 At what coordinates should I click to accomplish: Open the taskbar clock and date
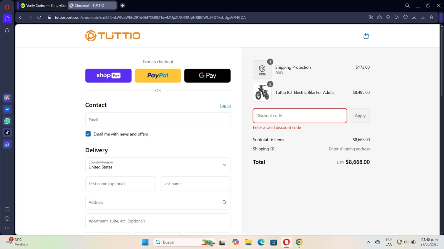tap(429, 242)
